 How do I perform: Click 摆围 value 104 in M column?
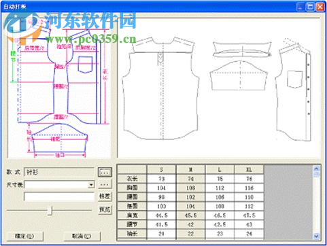tap(190, 206)
